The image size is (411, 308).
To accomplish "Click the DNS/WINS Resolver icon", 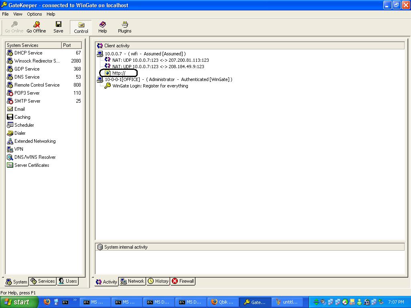I will [10, 157].
